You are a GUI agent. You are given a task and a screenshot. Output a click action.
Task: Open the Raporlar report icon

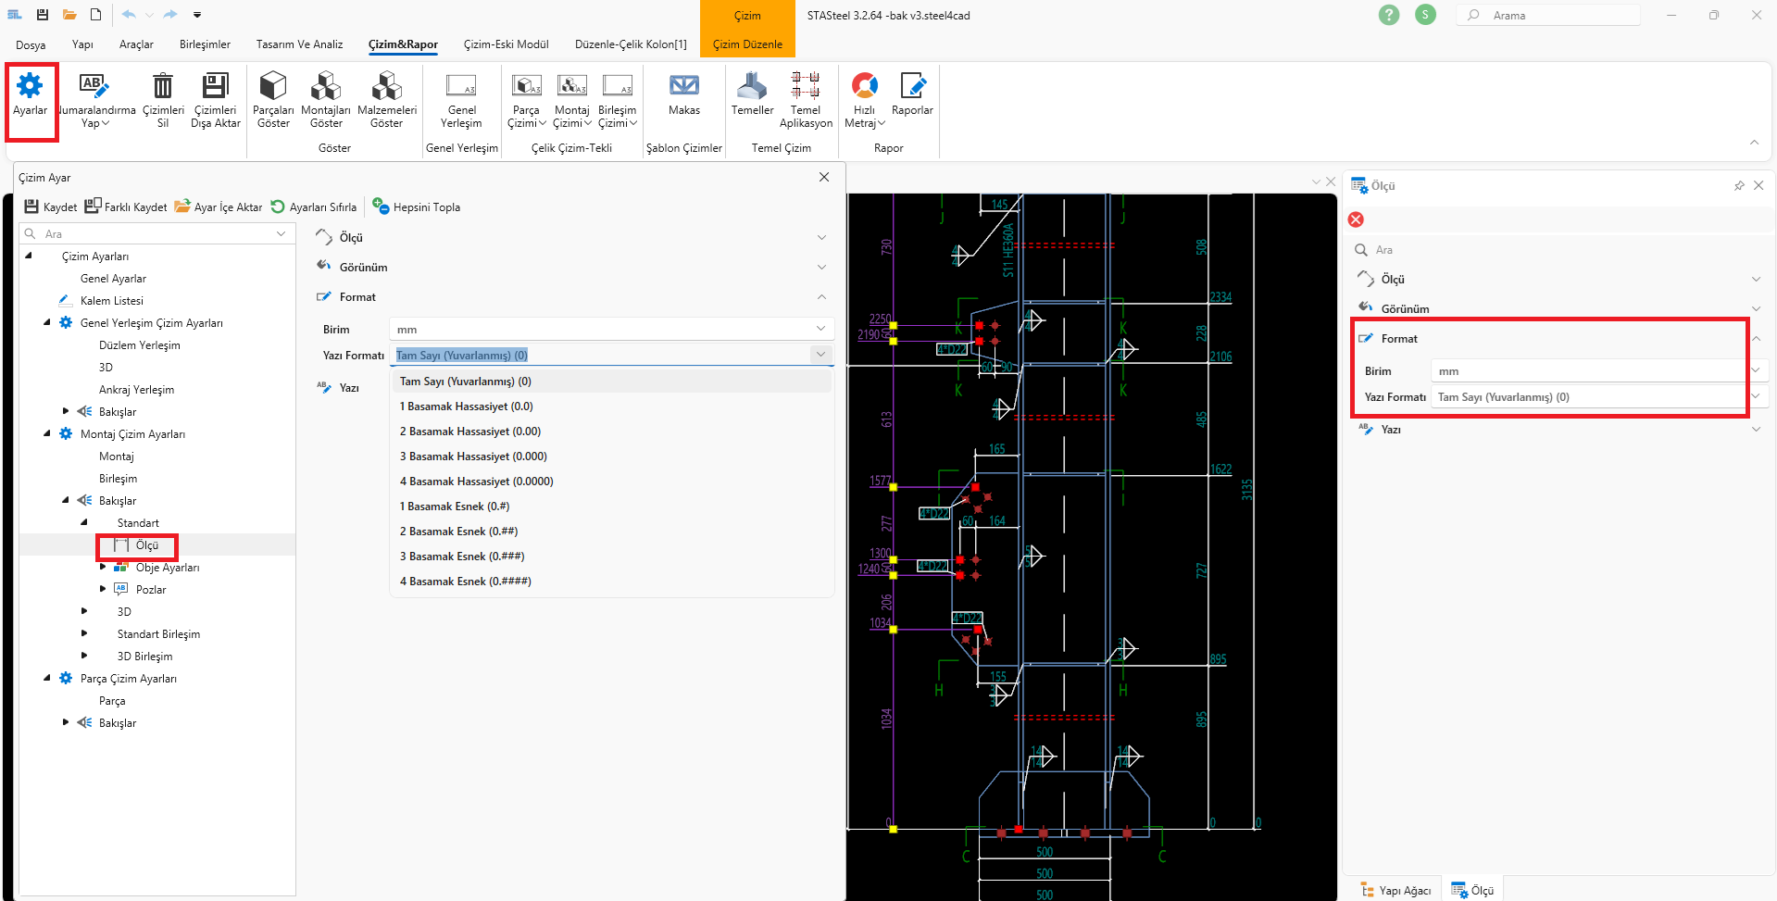coord(912,86)
